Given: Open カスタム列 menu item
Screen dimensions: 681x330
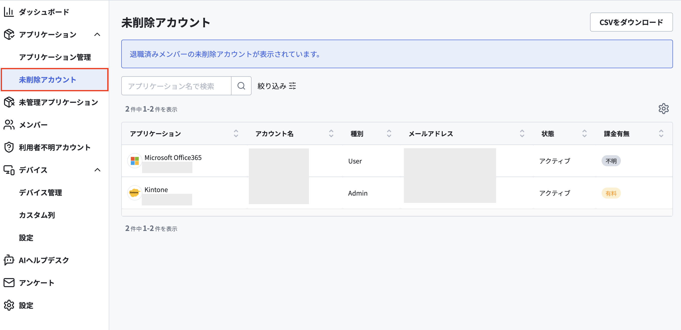Looking at the screenshot, I should [37, 215].
